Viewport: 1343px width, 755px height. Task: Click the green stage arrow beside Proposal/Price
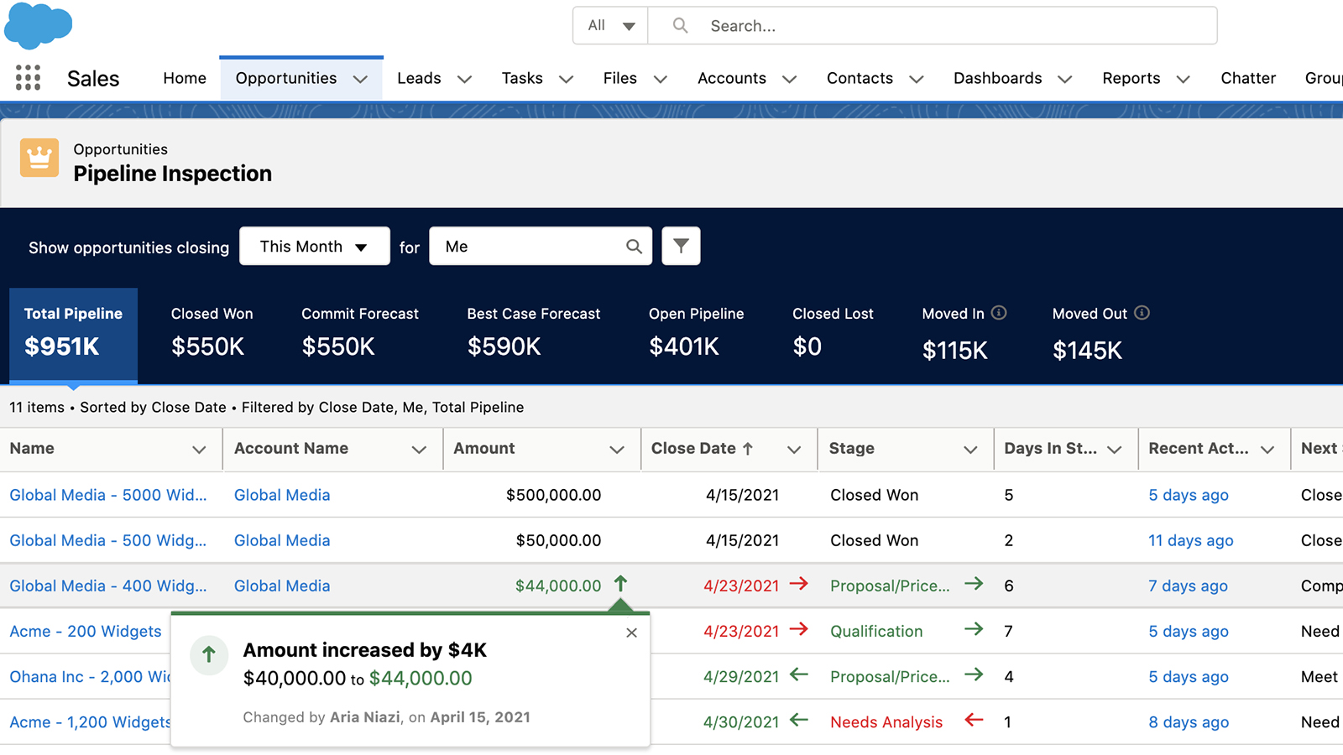(974, 585)
